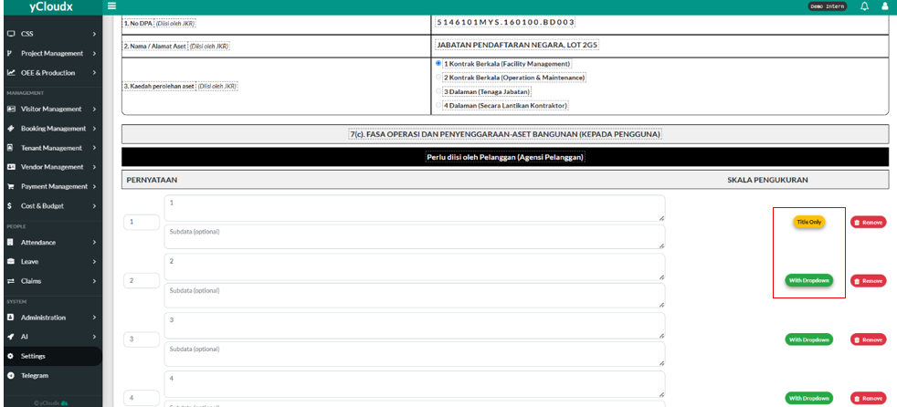Click the Vendor Management card icon

10,167
